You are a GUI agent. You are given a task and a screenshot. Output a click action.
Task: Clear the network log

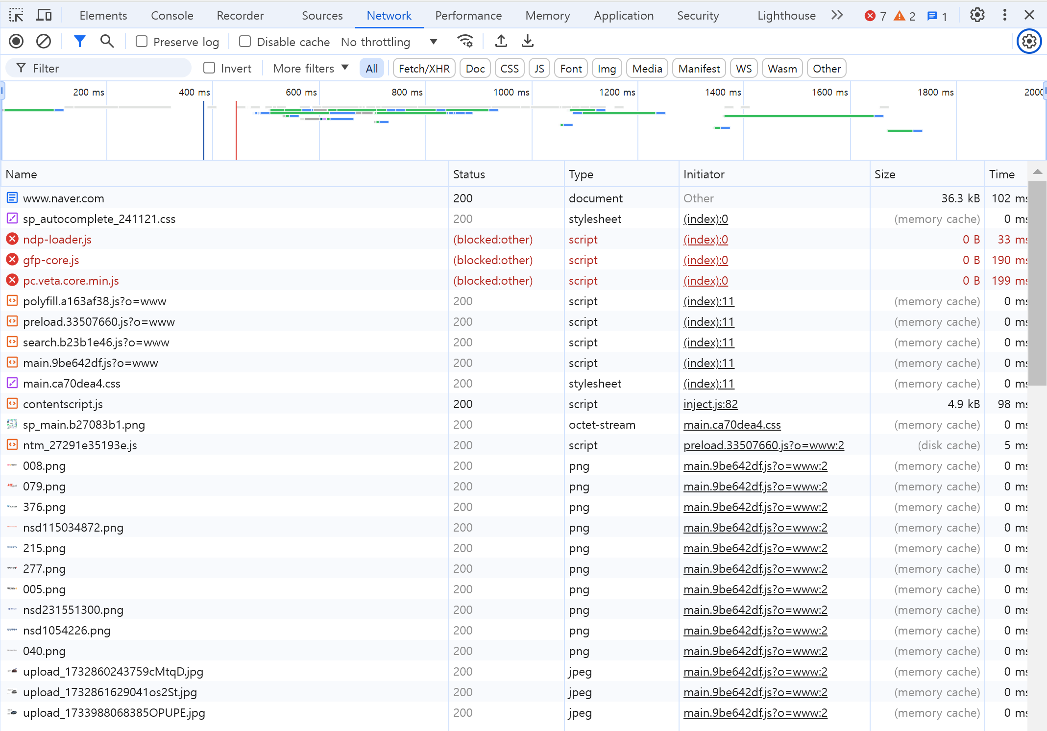44,42
